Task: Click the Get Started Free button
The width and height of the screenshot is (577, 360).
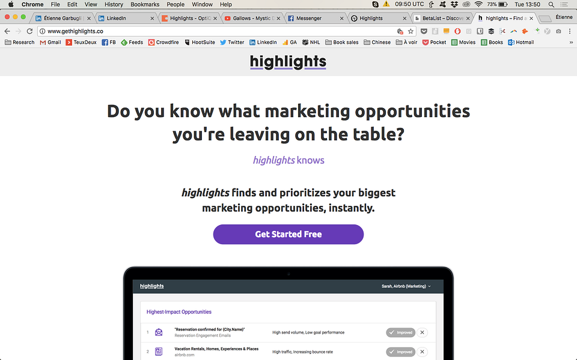Action: pyautogui.click(x=288, y=235)
